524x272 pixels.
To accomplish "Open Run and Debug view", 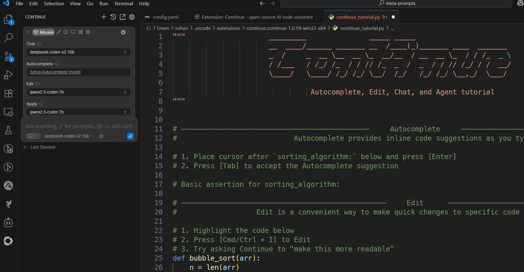I will pyautogui.click(x=8, y=75).
